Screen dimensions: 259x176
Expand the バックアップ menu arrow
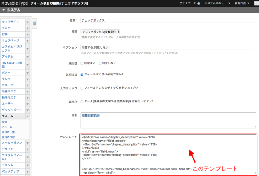pyautogui.click(x=27, y=171)
